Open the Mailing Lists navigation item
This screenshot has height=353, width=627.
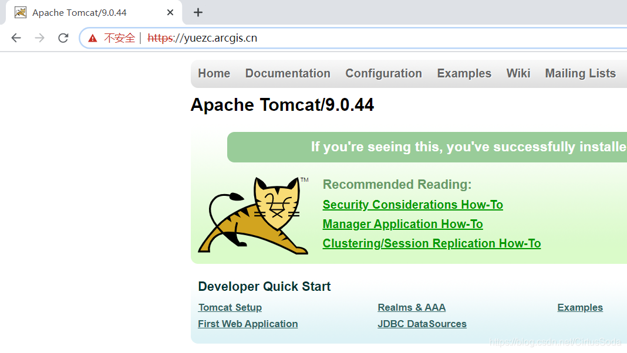click(x=581, y=73)
